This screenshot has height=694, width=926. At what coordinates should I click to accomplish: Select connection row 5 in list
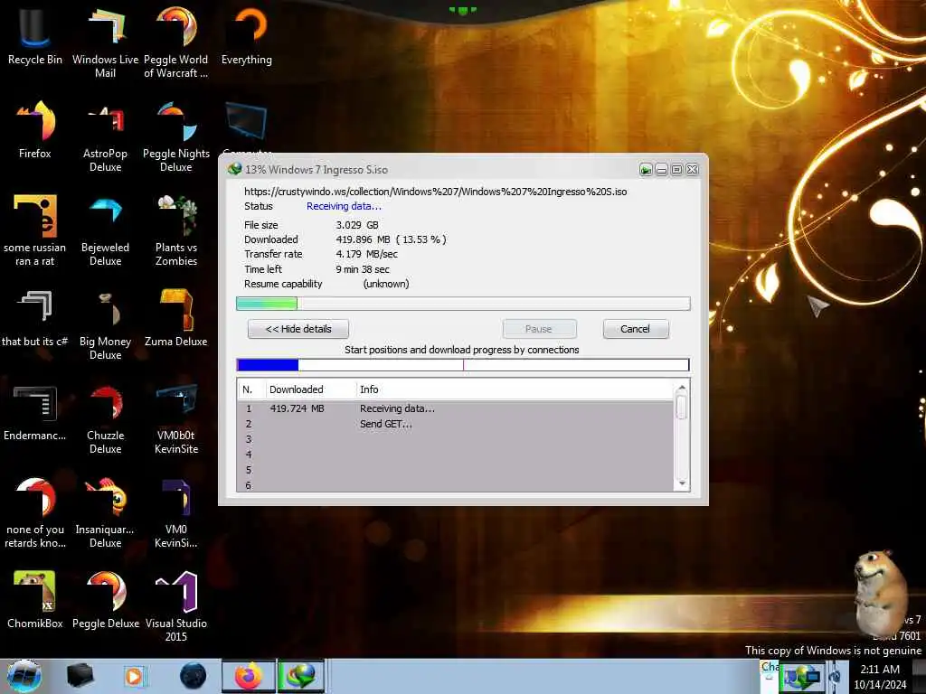(456, 470)
